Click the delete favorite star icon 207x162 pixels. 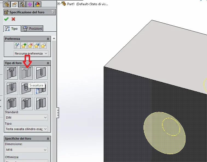click(30, 46)
